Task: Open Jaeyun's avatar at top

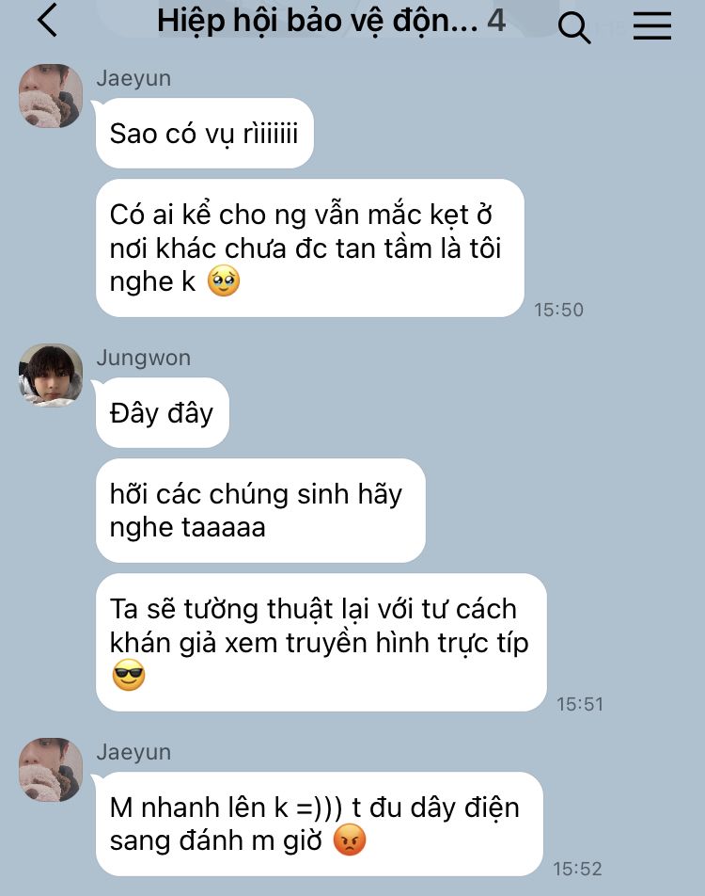Action: coord(51,95)
